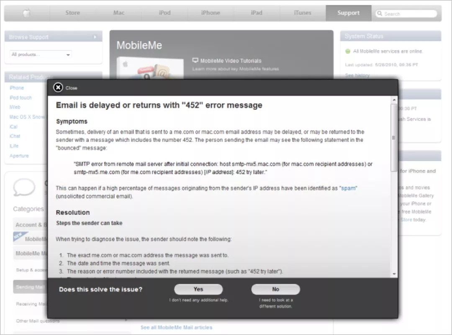Open the Aperture related product link
This screenshot has height=335, width=452.
[19, 156]
